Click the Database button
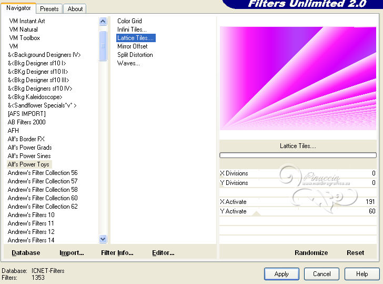The image size is (383, 284). pos(26,253)
